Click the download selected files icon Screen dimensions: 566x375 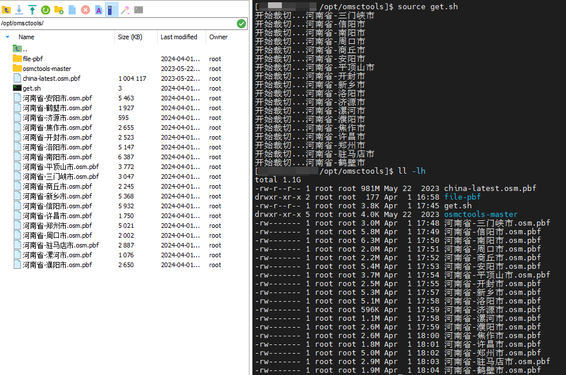click(x=19, y=10)
